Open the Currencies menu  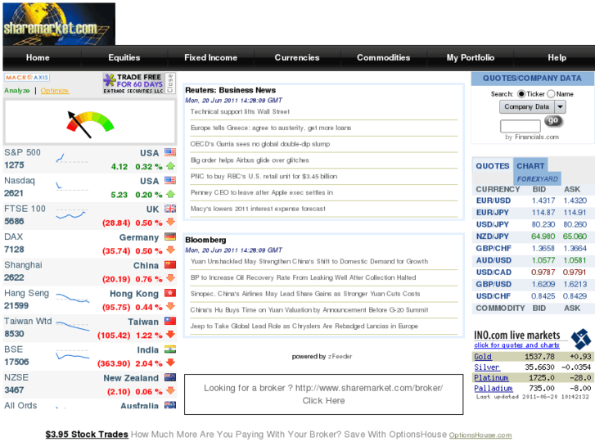click(x=297, y=58)
